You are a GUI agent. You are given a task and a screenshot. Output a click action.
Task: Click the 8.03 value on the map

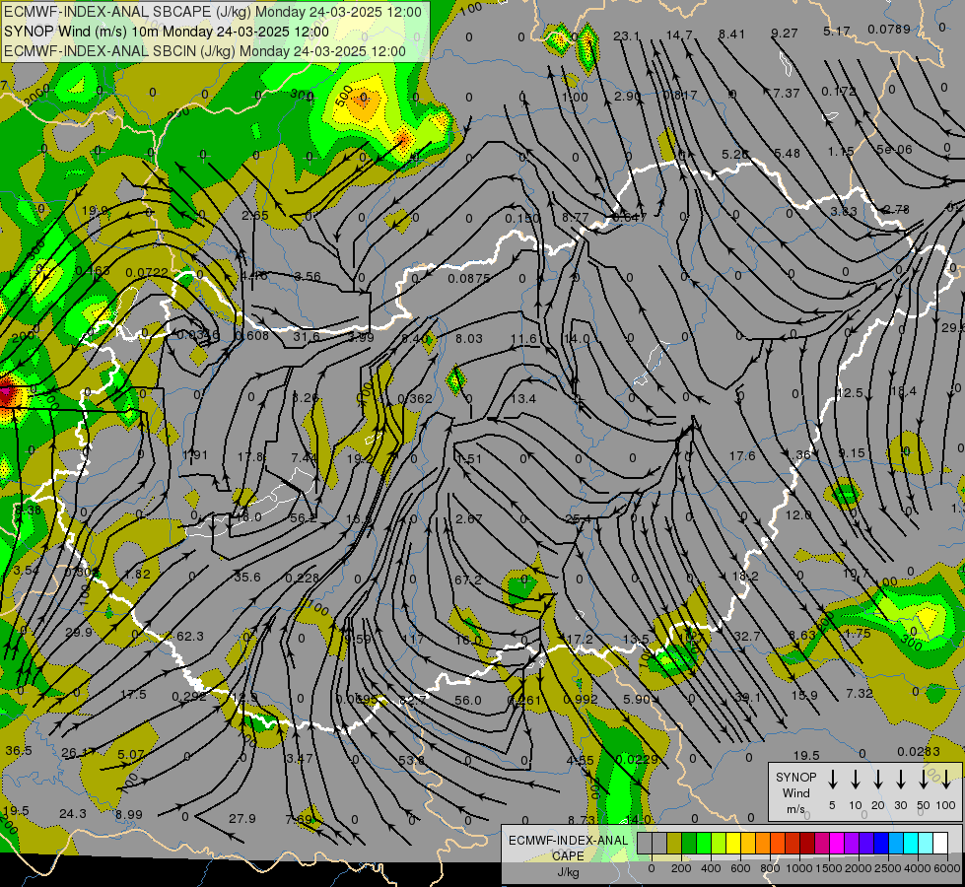pyautogui.click(x=469, y=338)
